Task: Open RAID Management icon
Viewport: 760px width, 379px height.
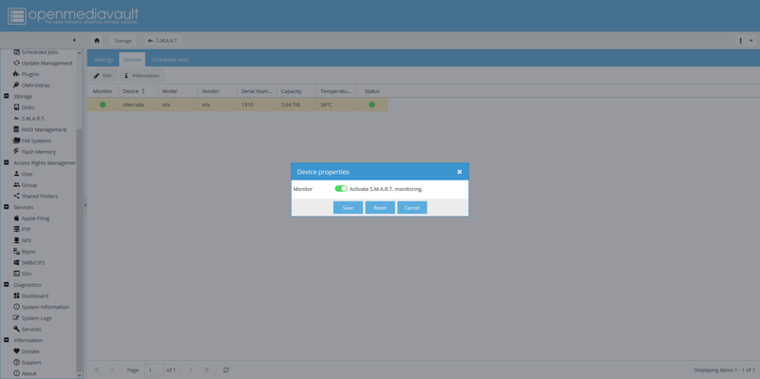Action: pyautogui.click(x=16, y=129)
